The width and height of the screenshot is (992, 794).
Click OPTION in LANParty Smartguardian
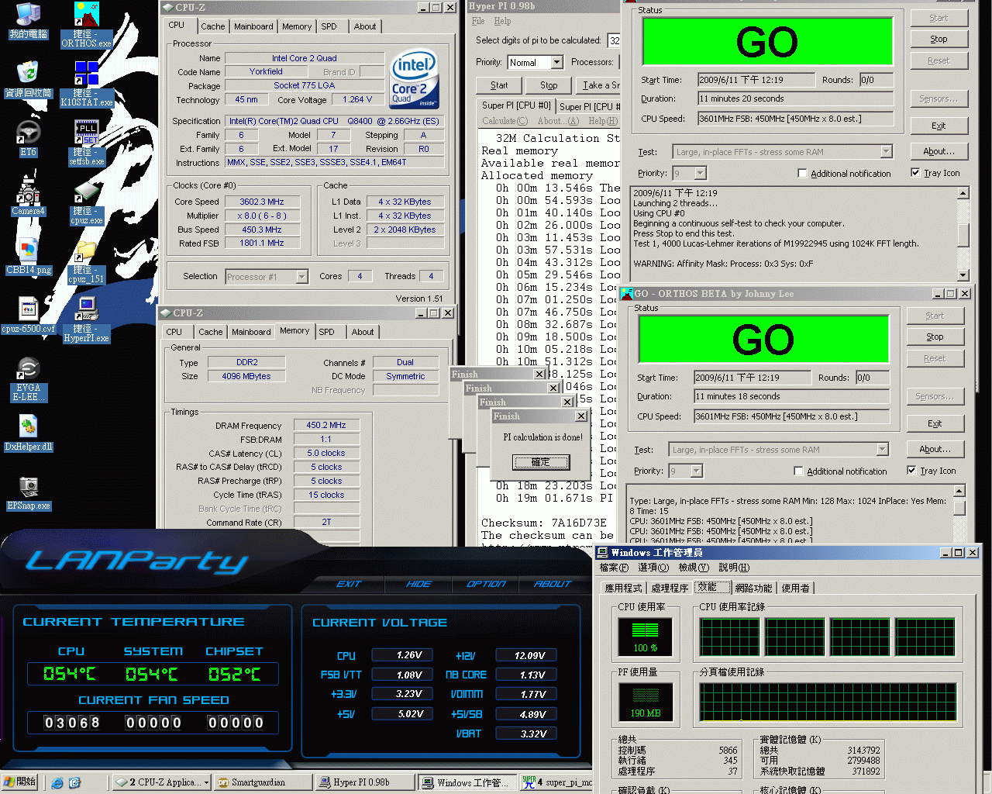click(486, 584)
